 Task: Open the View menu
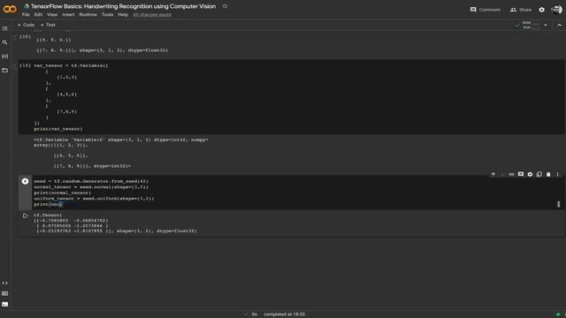click(x=52, y=15)
